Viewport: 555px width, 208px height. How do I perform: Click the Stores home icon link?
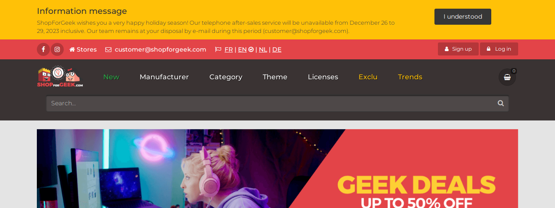point(83,49)
